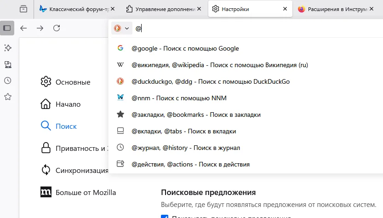Open history clock icon in sidebar

[x=7, y=80]
